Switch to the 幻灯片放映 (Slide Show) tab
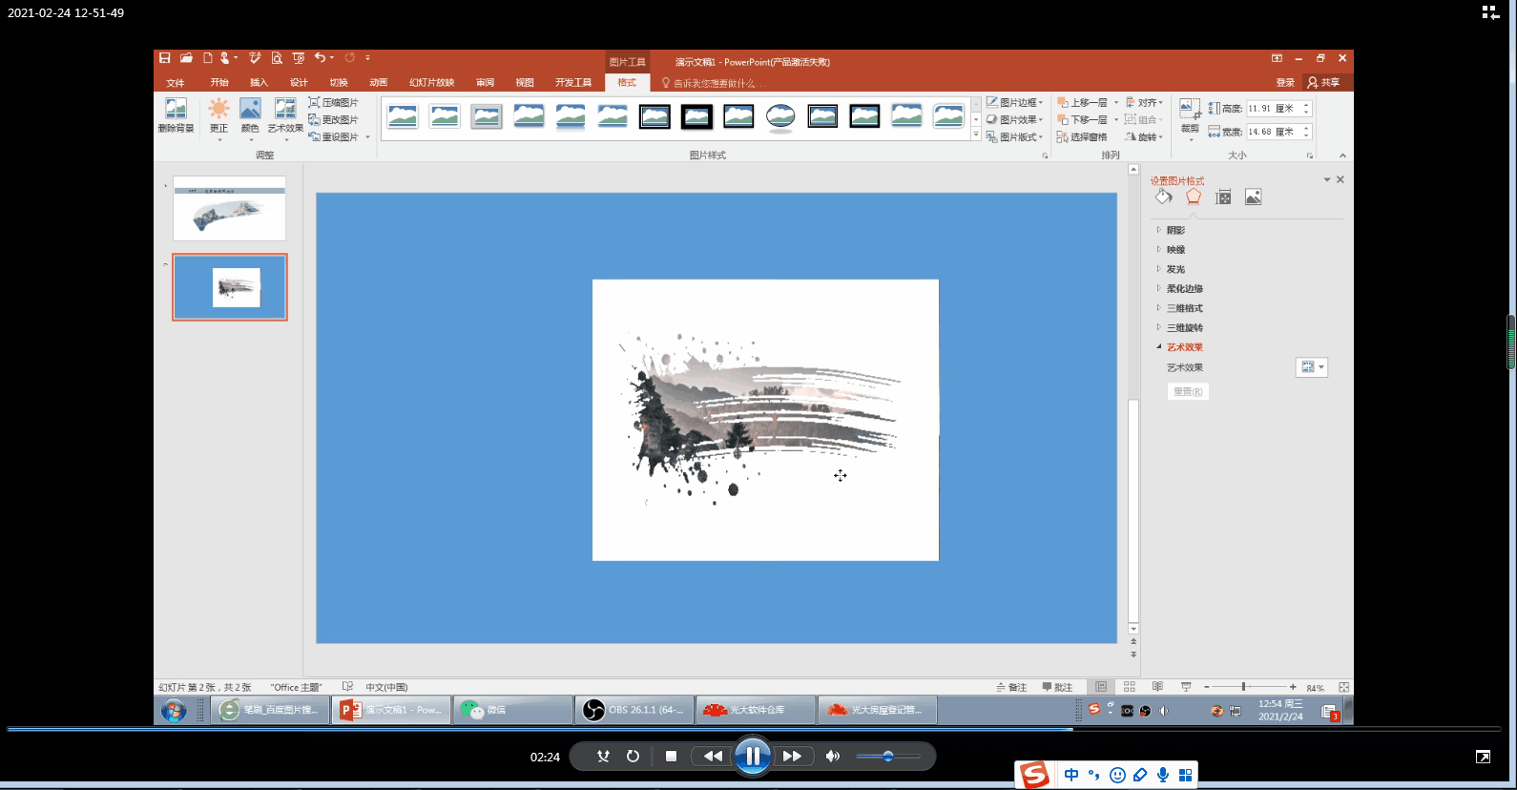This screenshot has width=1517, height=790. point(431,83)
